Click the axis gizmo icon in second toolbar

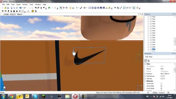click(28, 11)
